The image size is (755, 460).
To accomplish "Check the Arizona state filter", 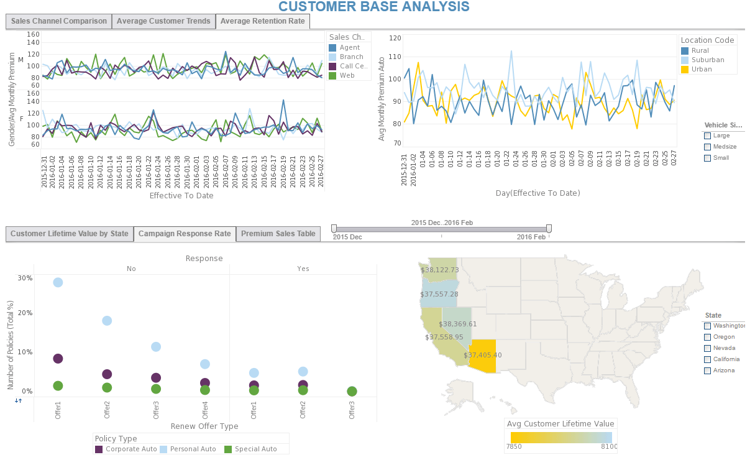I will click(707, 370).
